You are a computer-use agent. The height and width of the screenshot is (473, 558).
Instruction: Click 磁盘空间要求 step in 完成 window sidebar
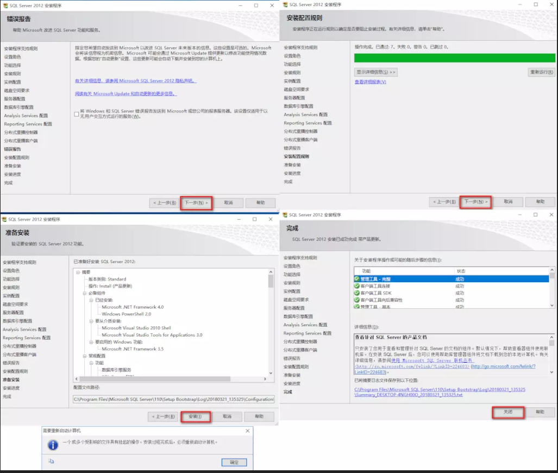tap(296, 300)
